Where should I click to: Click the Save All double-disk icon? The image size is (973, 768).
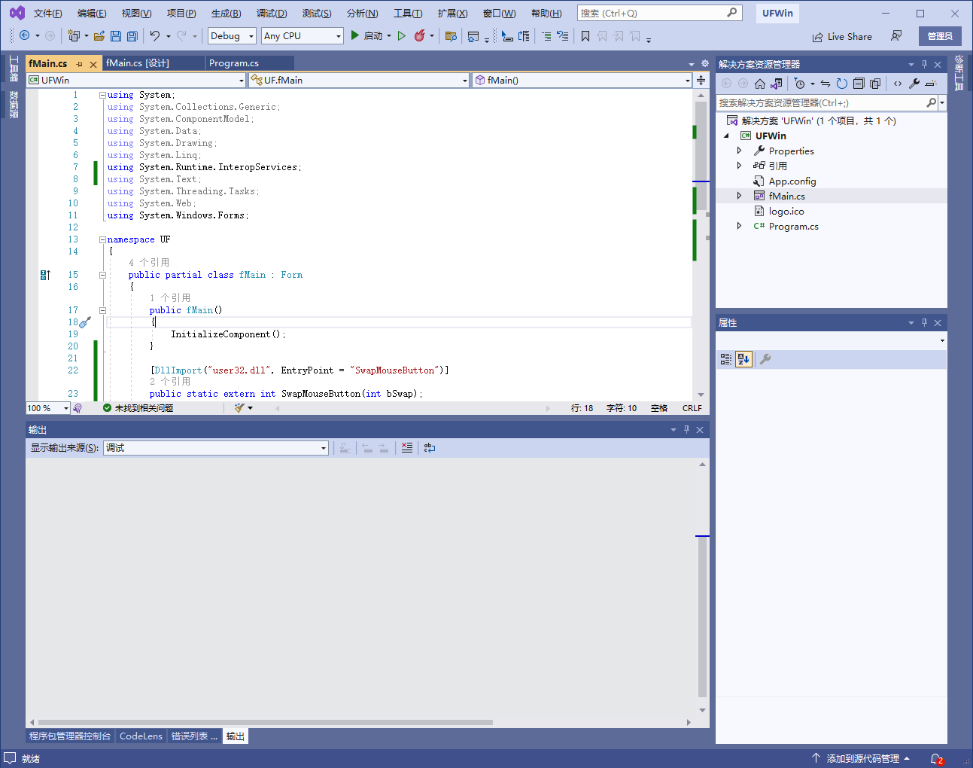coord(132,35)
